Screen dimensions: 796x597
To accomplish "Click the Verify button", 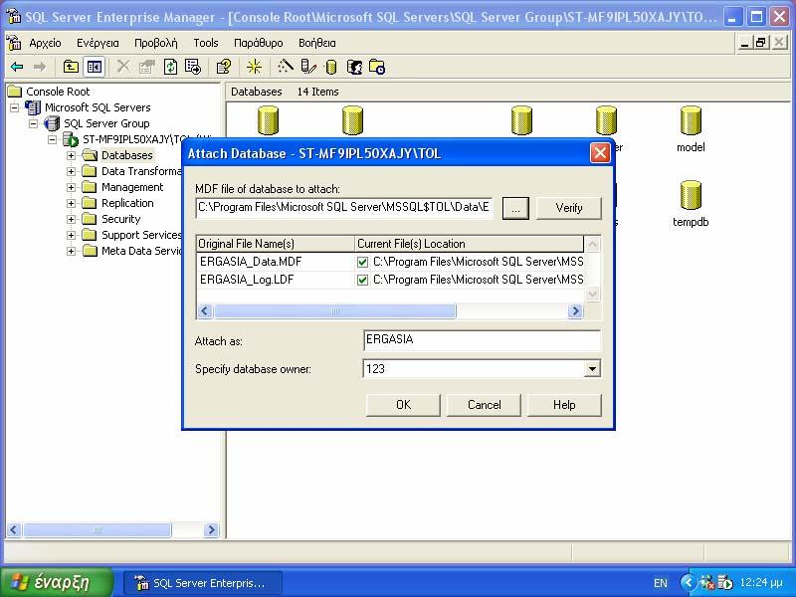I will tap(568, 208).
